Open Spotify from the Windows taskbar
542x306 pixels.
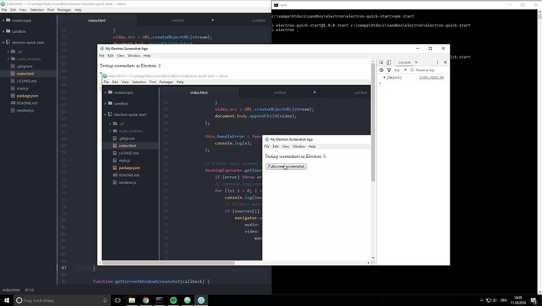pos(174,300)
